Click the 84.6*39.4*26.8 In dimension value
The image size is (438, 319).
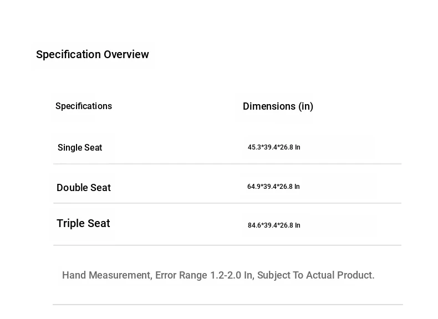[x=274, y=226]
